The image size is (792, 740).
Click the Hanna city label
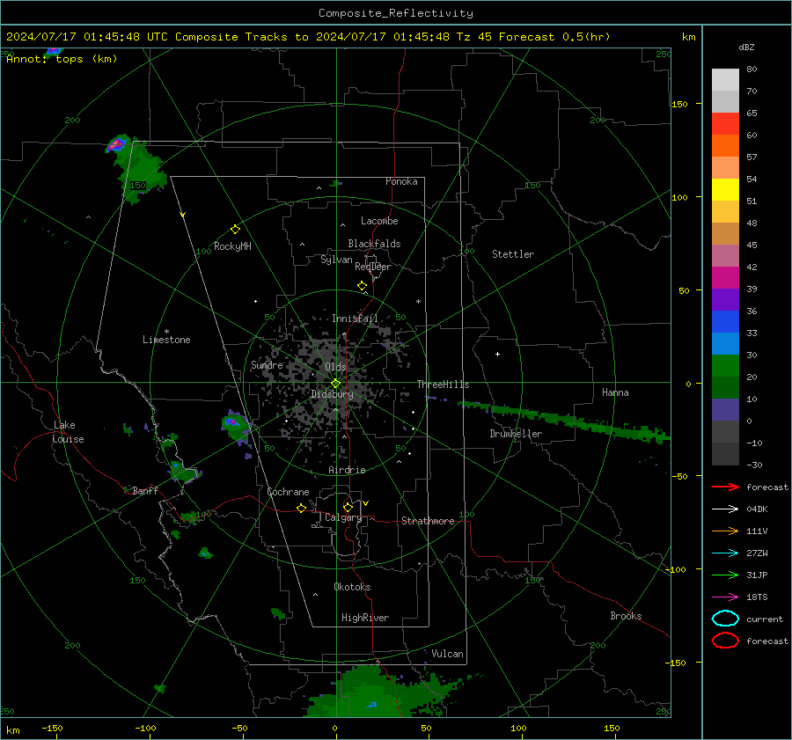(615, 392)
